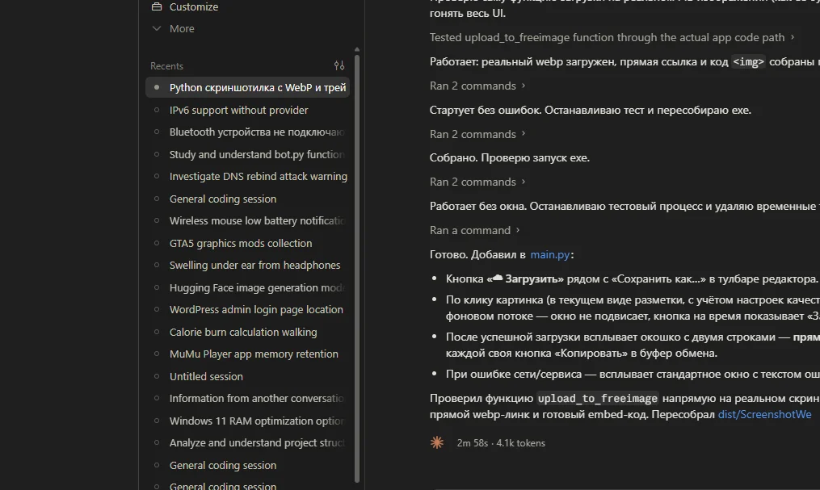Open the Wireless mouse low battery session

tap(247, 220)
